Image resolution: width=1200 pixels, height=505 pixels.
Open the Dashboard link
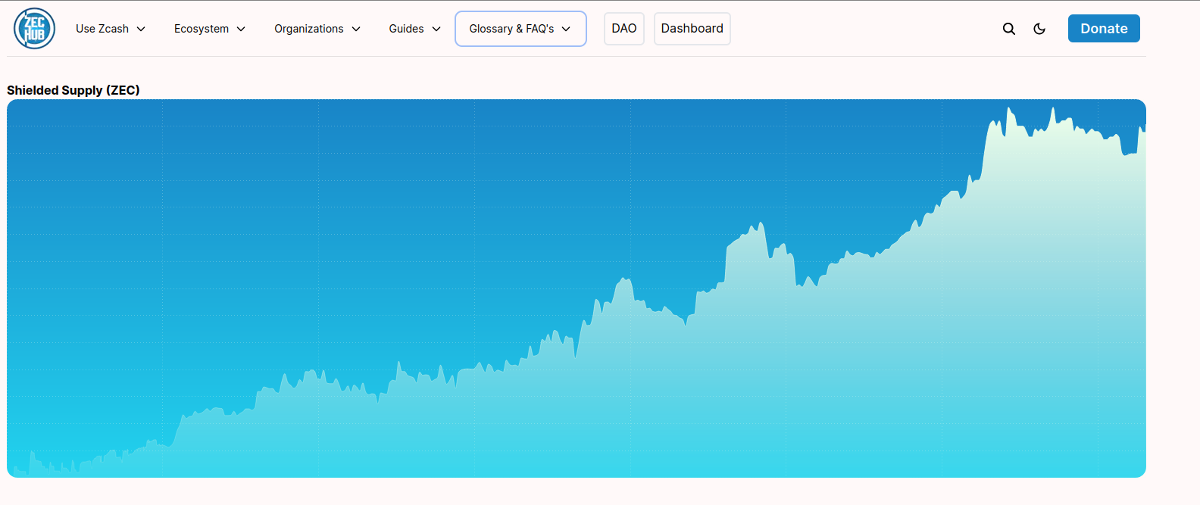point(692,29)
